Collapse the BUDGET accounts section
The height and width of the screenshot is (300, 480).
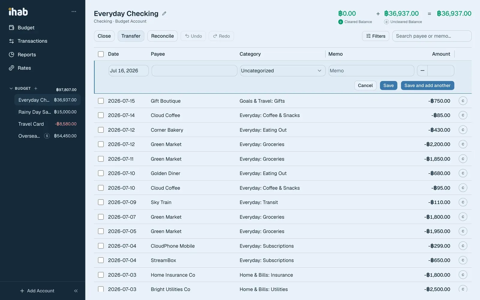11,88
